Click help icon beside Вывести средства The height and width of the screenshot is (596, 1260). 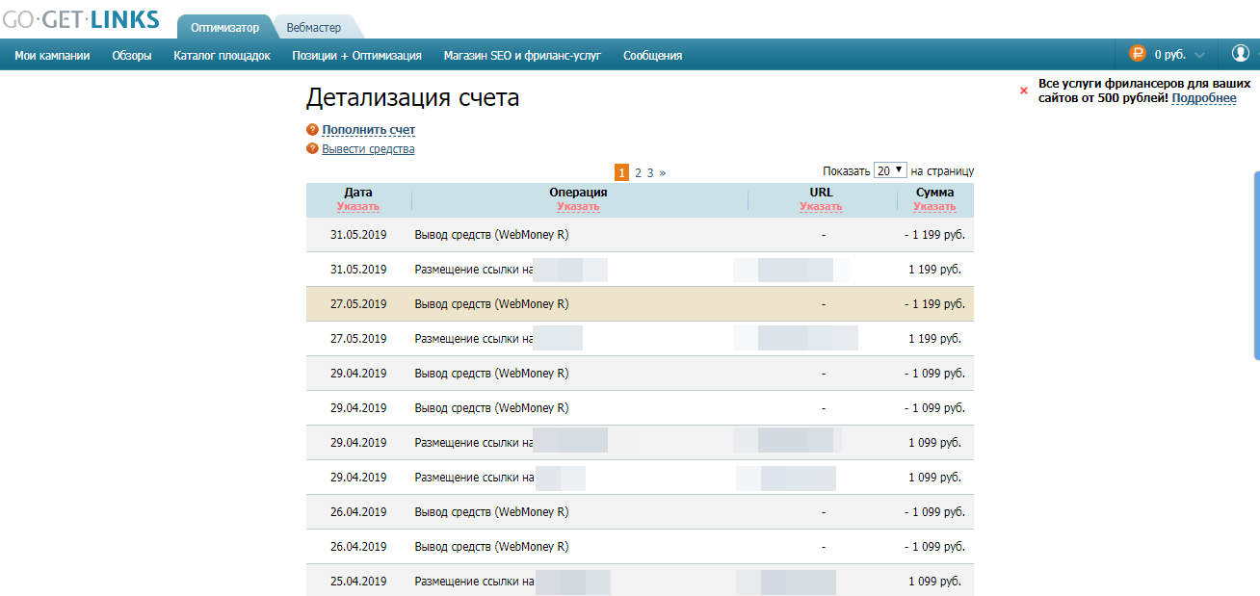tap(312, 149)
